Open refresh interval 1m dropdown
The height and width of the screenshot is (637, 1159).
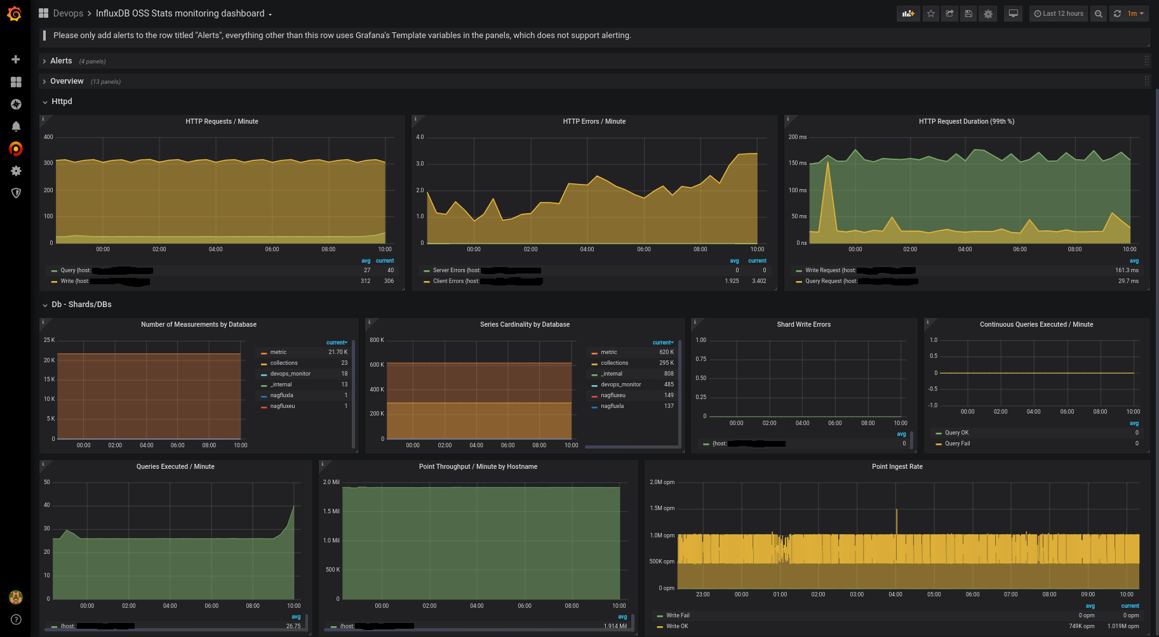(x=1136, y=13)
